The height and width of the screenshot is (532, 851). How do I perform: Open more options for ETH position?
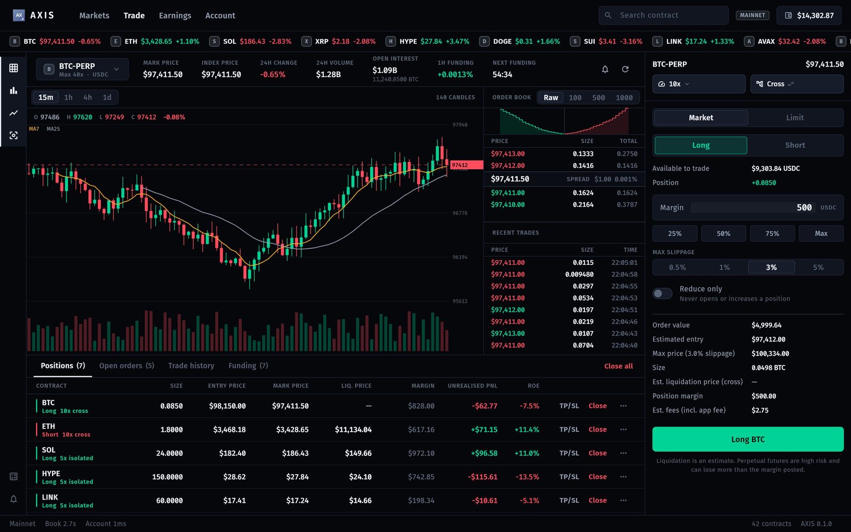pyautogui.click(x=623, y=429)
